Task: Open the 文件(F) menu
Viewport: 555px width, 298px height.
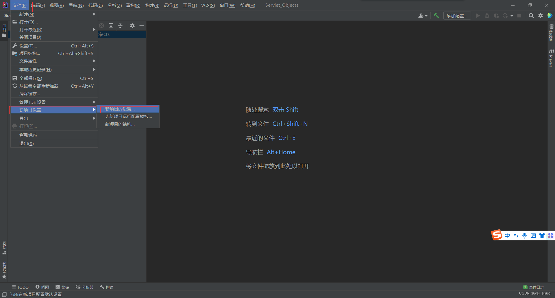Action: (x=19, y=5)
